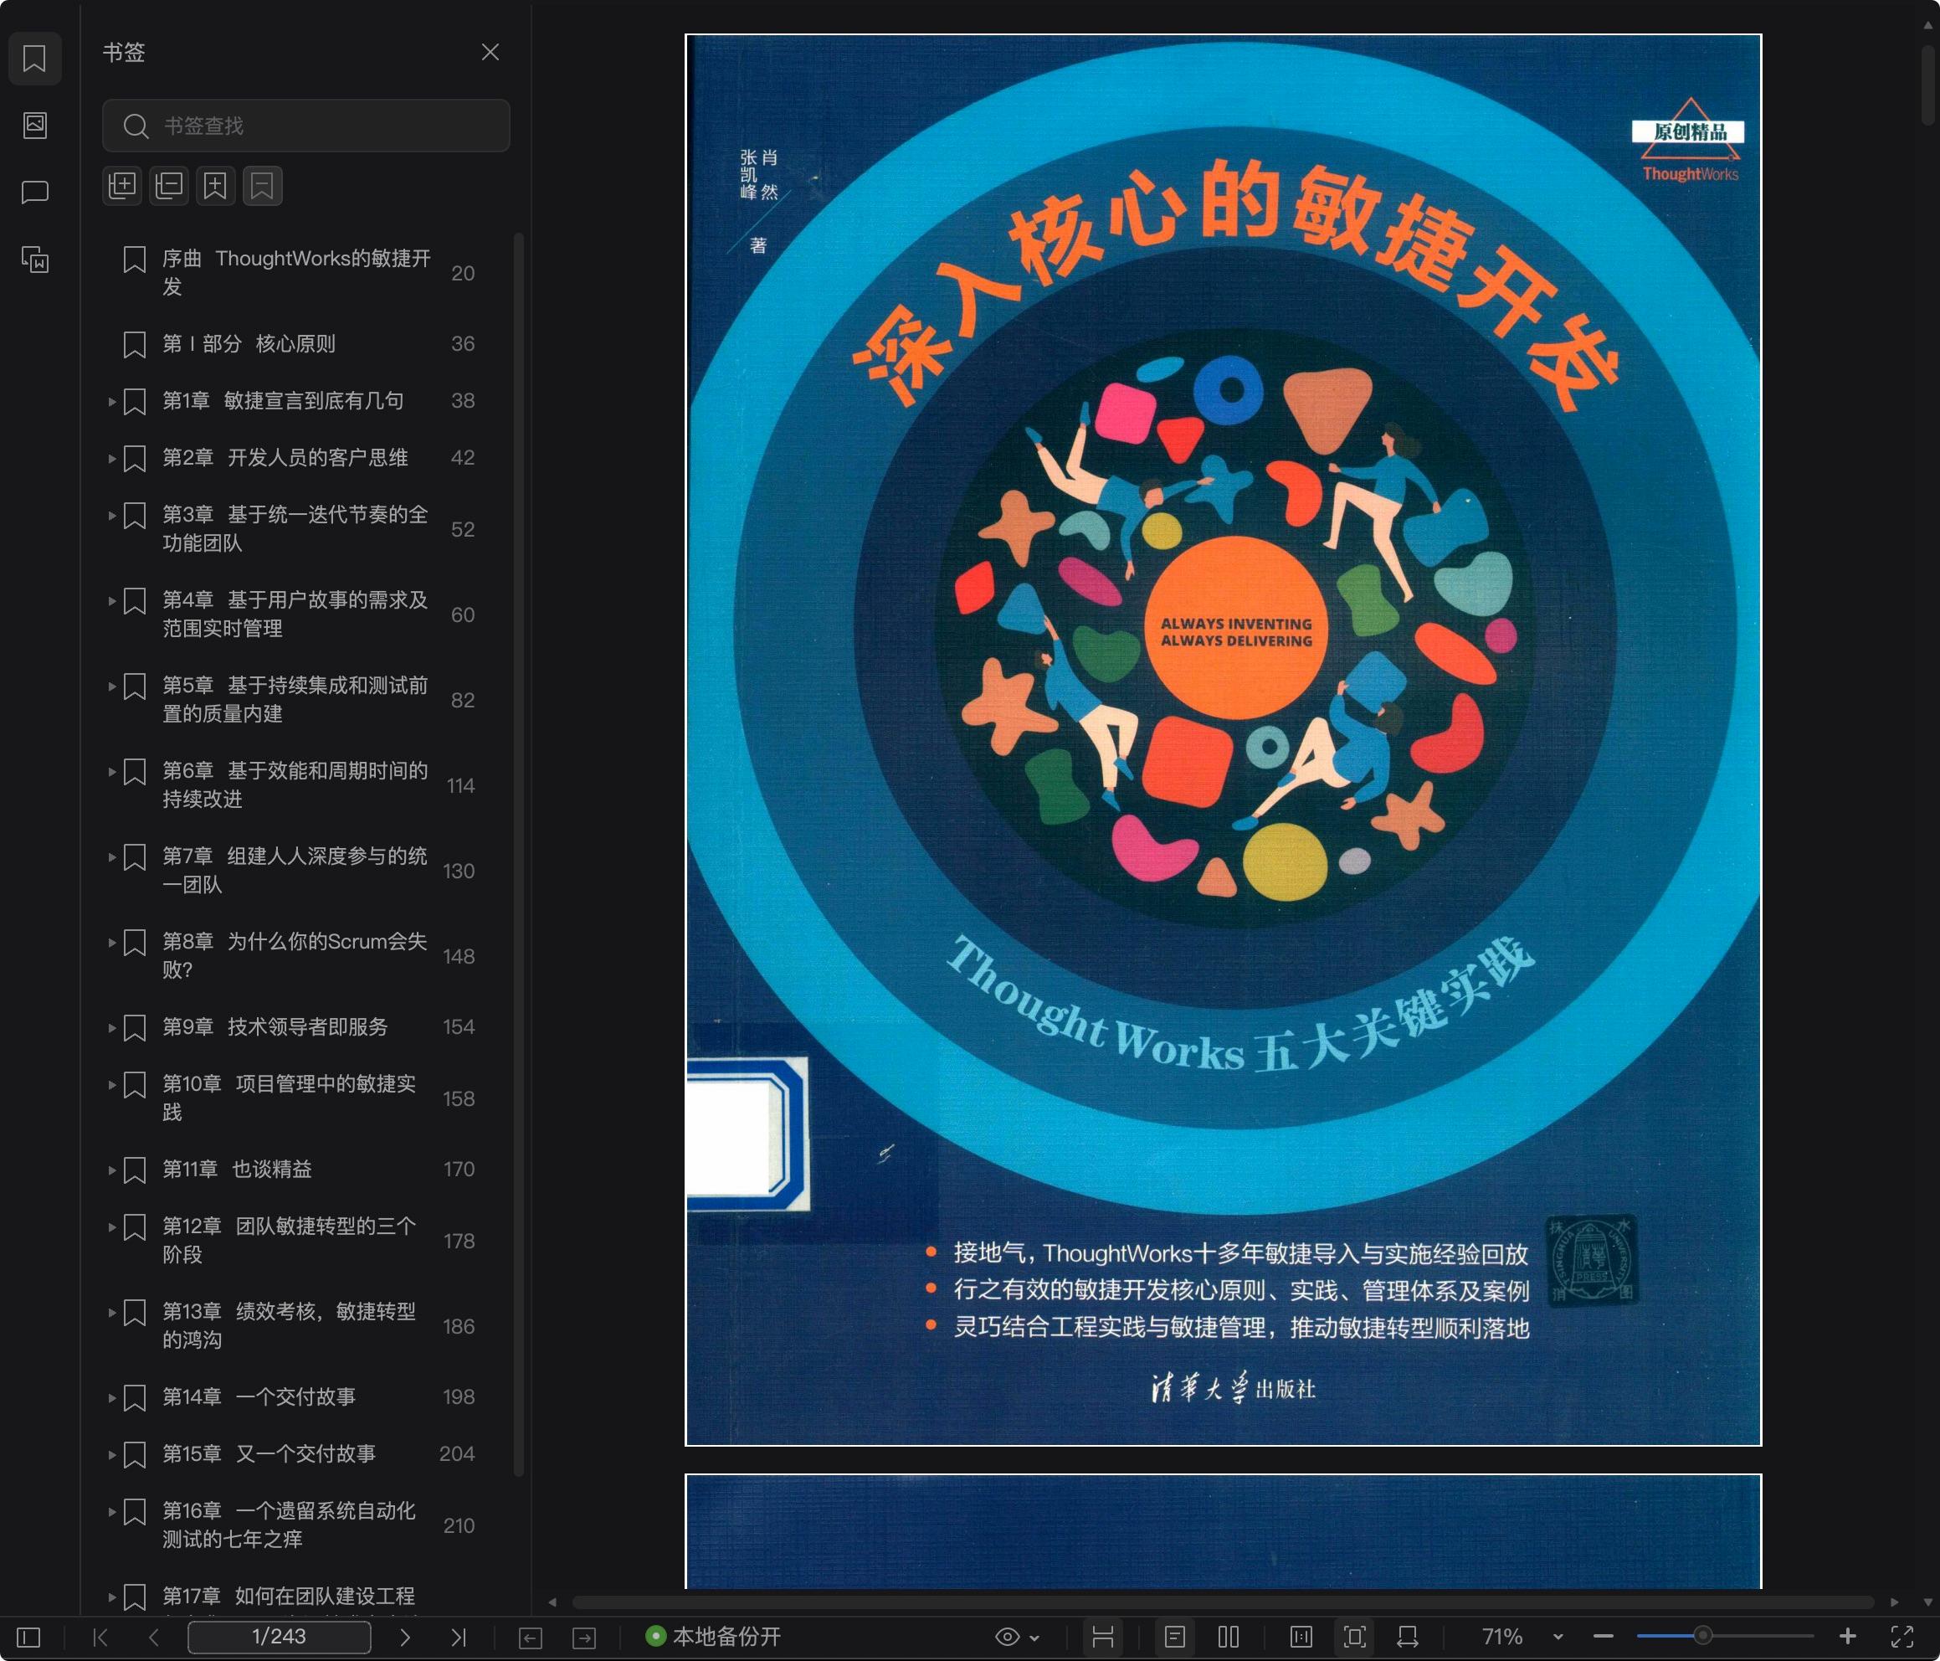Toggle the fit page mode

tap(1355, 1637)
